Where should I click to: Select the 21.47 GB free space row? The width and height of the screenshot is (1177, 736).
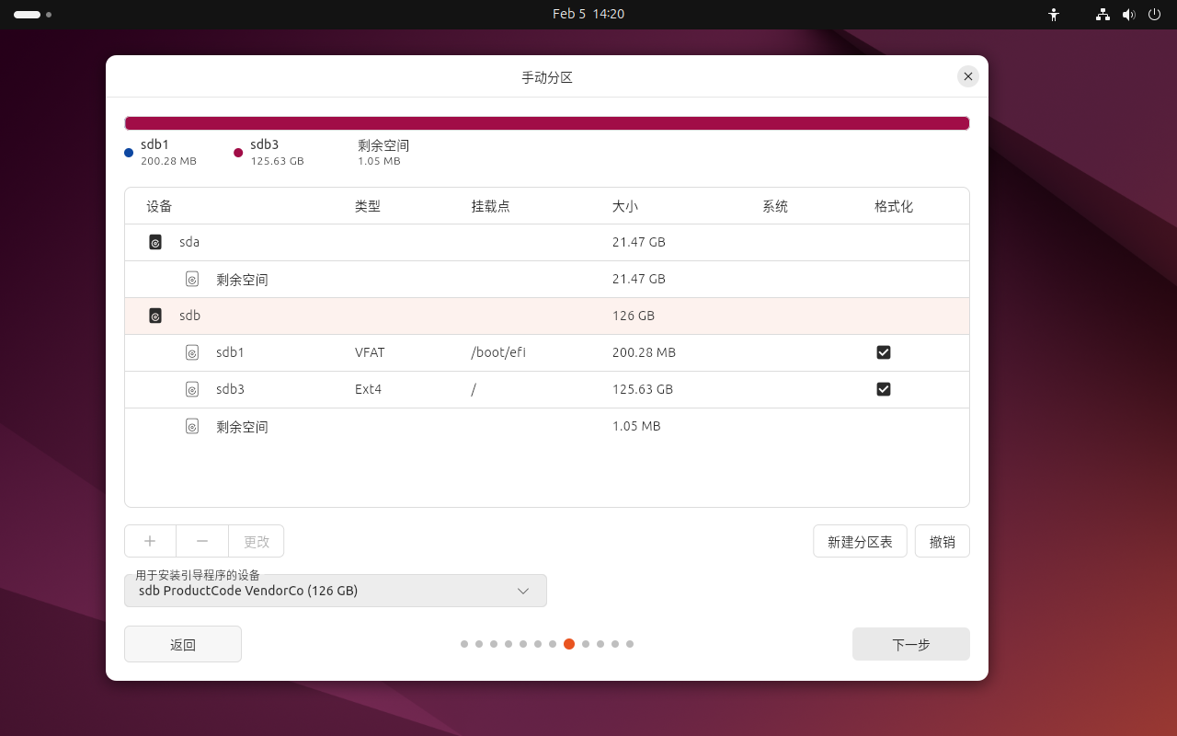[x=547, y=279]
